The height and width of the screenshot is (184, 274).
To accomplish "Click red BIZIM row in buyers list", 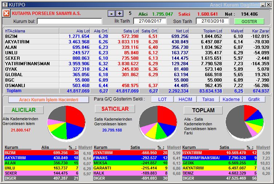I will coord(41,153).
